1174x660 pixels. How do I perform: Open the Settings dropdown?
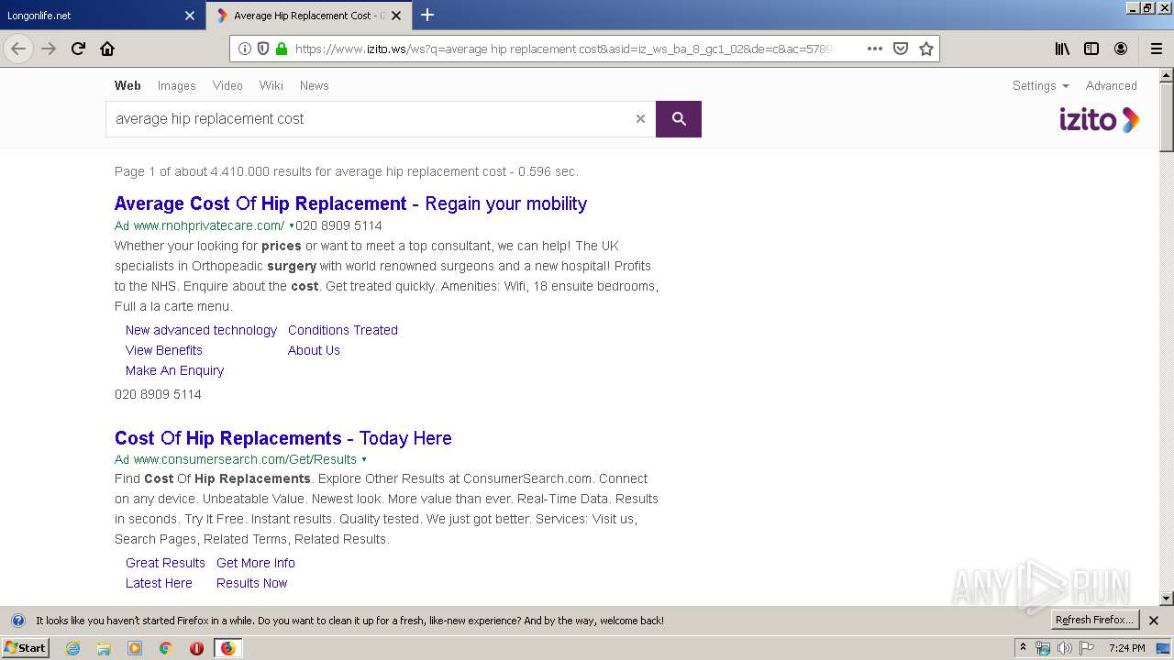pos(1040,85)
